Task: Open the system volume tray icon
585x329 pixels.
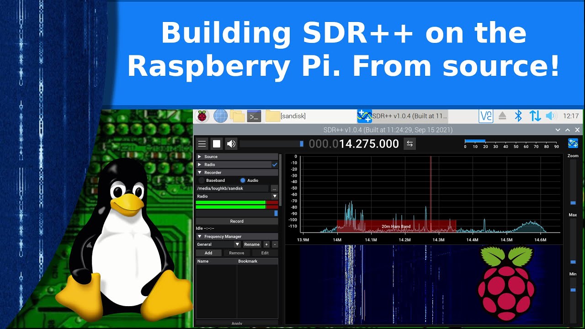Action: 551,116
